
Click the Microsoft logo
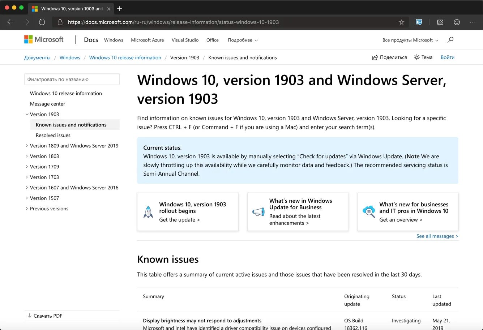coord(44,39)
